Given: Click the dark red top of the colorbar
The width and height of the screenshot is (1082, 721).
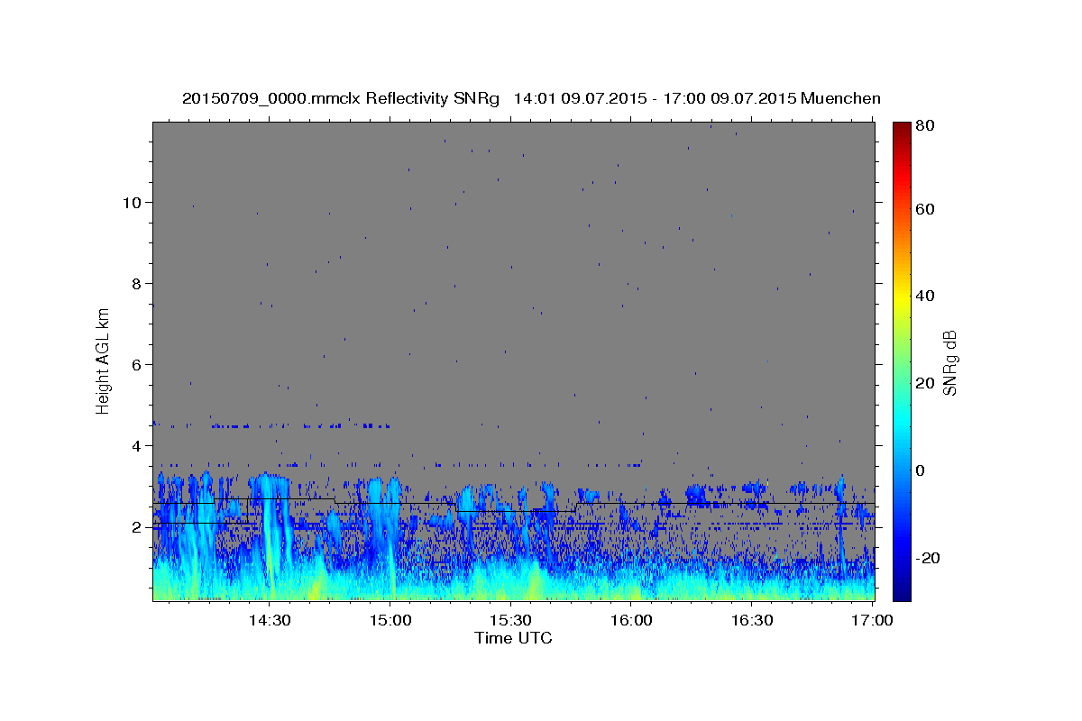Looking at the screenshot, I should (902, 128).
